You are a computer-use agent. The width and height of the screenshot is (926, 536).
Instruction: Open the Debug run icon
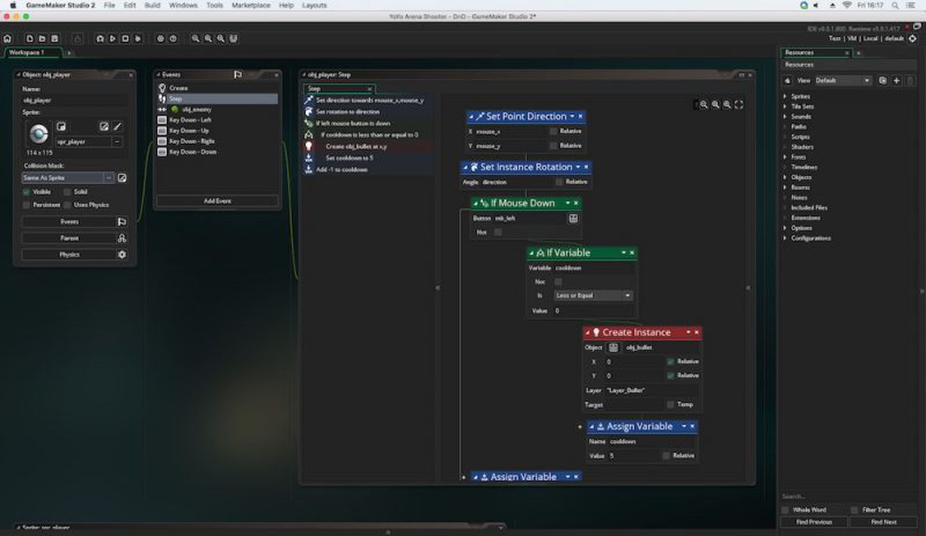138,38
